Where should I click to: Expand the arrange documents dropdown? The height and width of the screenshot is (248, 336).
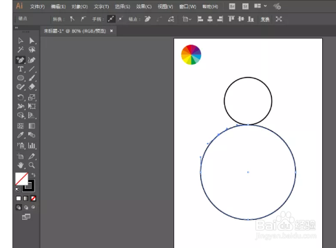(x=260, y=6)
